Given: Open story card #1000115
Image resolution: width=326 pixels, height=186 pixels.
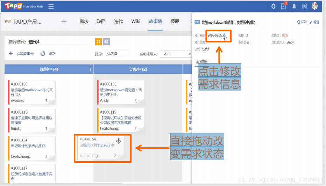Looking at the screenshot, I should point(31,120).
